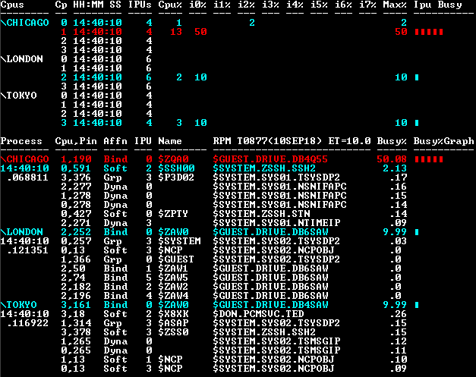Click the RPM T0877(10SEP18) version text
The image size is (476, 377).
pyautogui.click(x=267, y=141)
